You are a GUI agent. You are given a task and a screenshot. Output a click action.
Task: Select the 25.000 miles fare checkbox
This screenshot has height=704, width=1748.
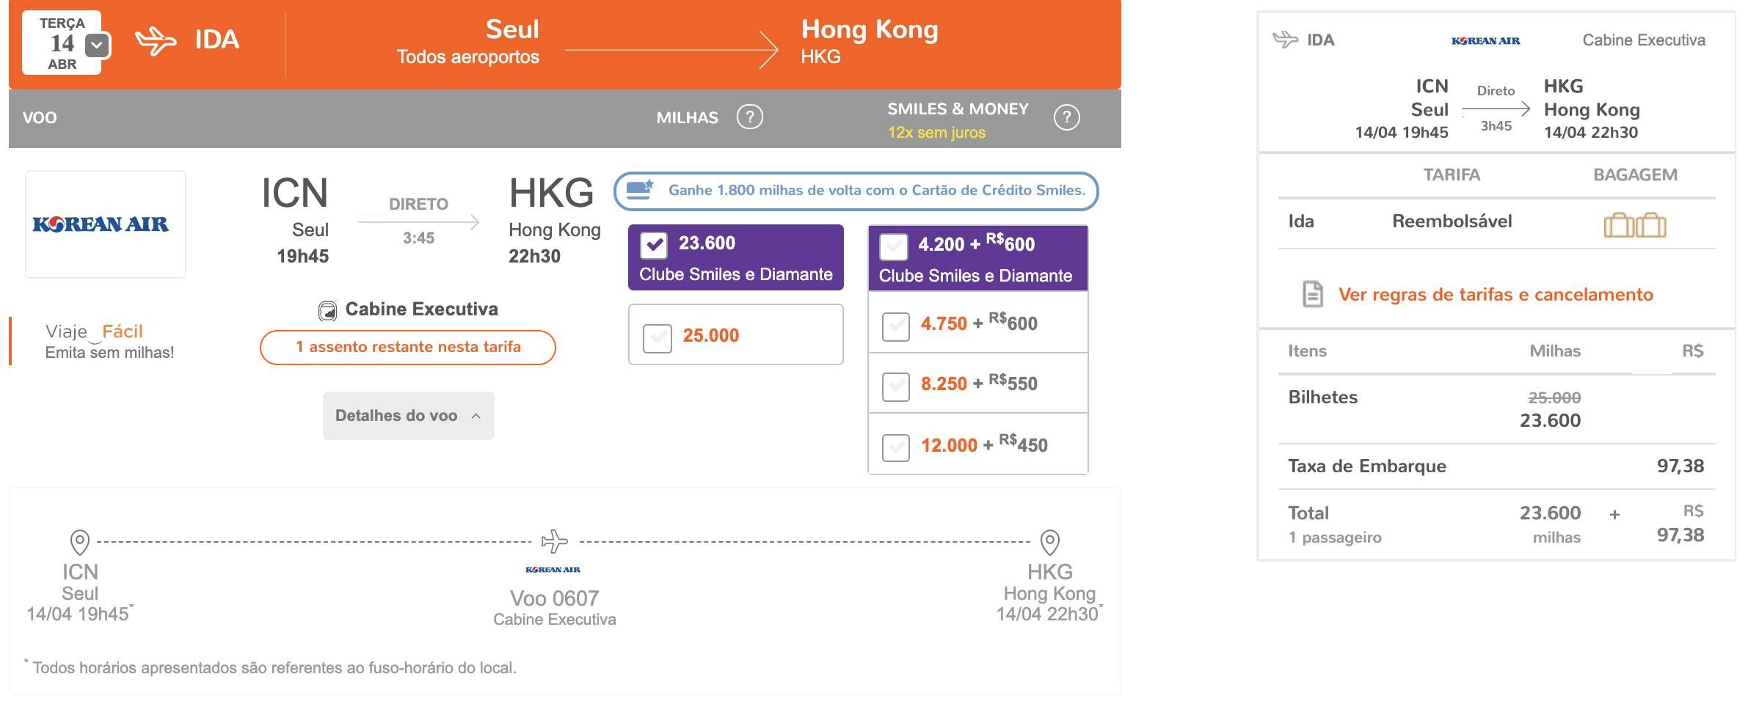pos(657,338)
